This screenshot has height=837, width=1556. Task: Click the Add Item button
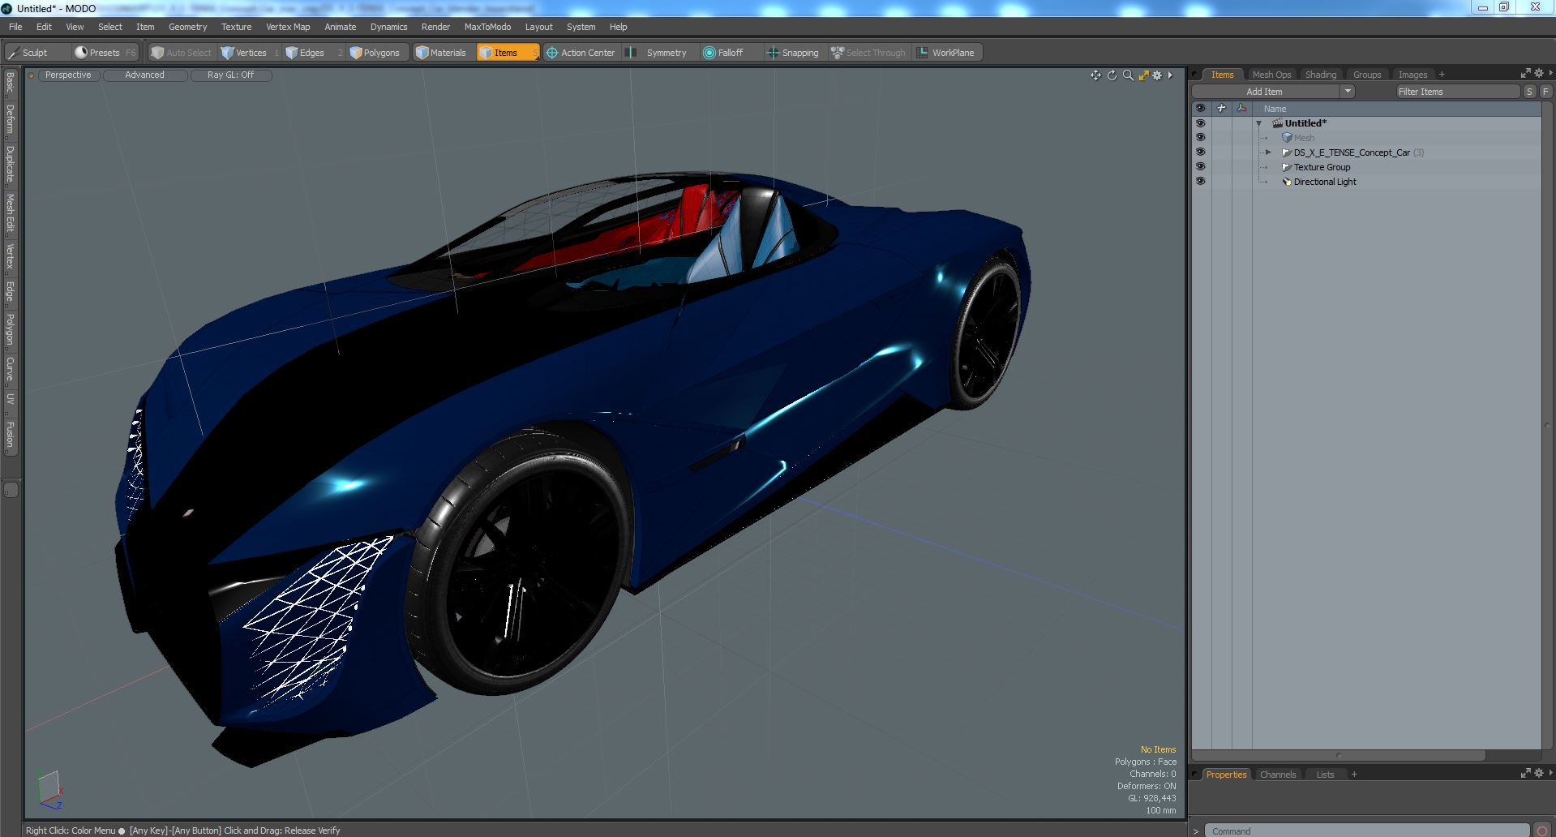tap(1264, 92)
